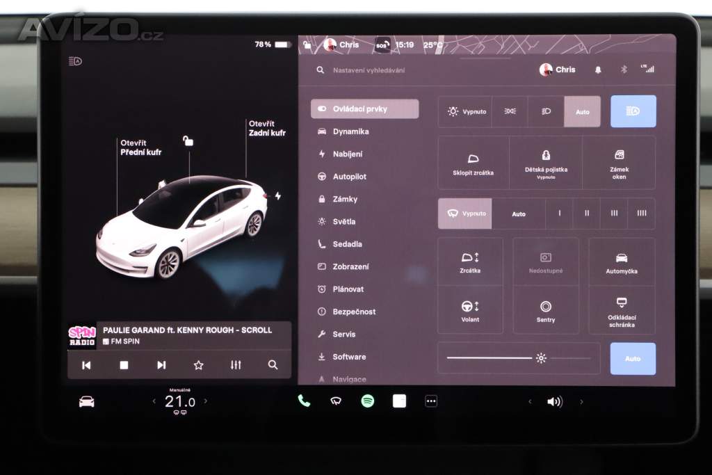
Task: Select wiper speed III
Action: pos(614,214)
